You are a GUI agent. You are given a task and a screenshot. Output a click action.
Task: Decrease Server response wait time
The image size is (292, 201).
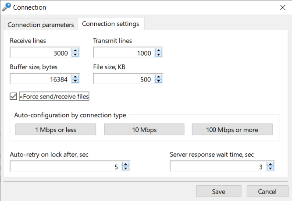tap(271, 169)
